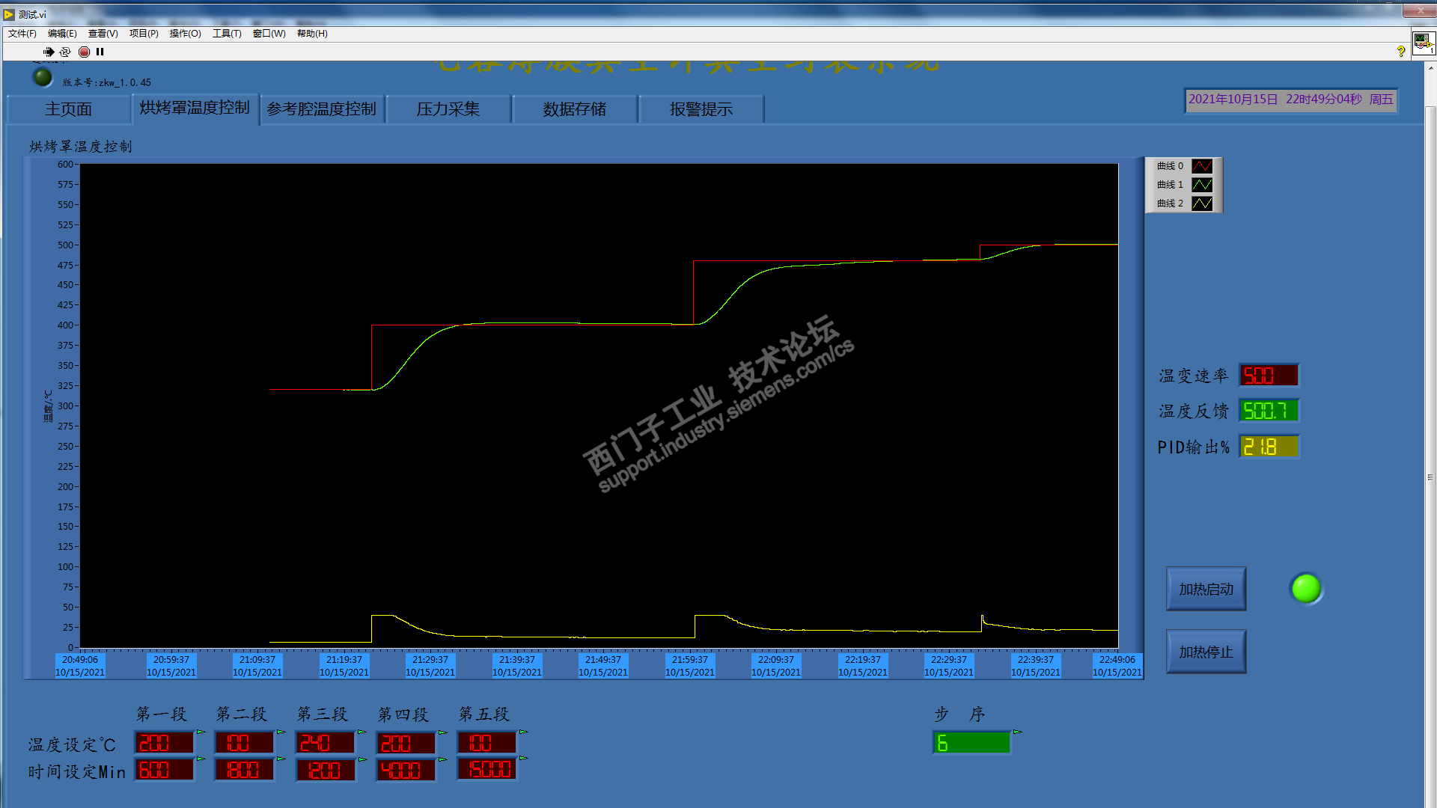1437x808 pixels.
Task: Click the 曲线 0 red plot legend icon
Action: 1202,166
